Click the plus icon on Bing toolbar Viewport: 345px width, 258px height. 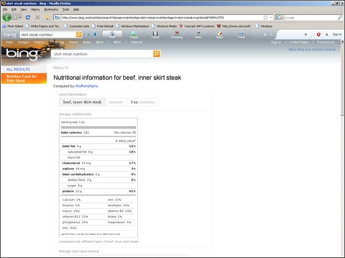coord(306,34)
